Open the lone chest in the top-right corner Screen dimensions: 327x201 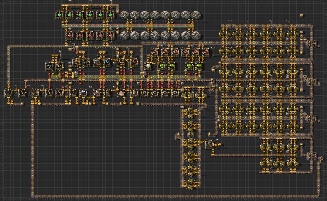point(301,15)
